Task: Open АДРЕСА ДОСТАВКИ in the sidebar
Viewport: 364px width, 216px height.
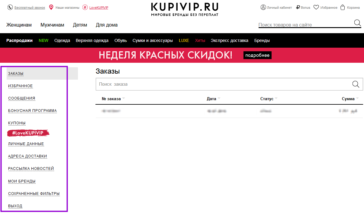Action: pyautogui.click(x=27, y=156)
